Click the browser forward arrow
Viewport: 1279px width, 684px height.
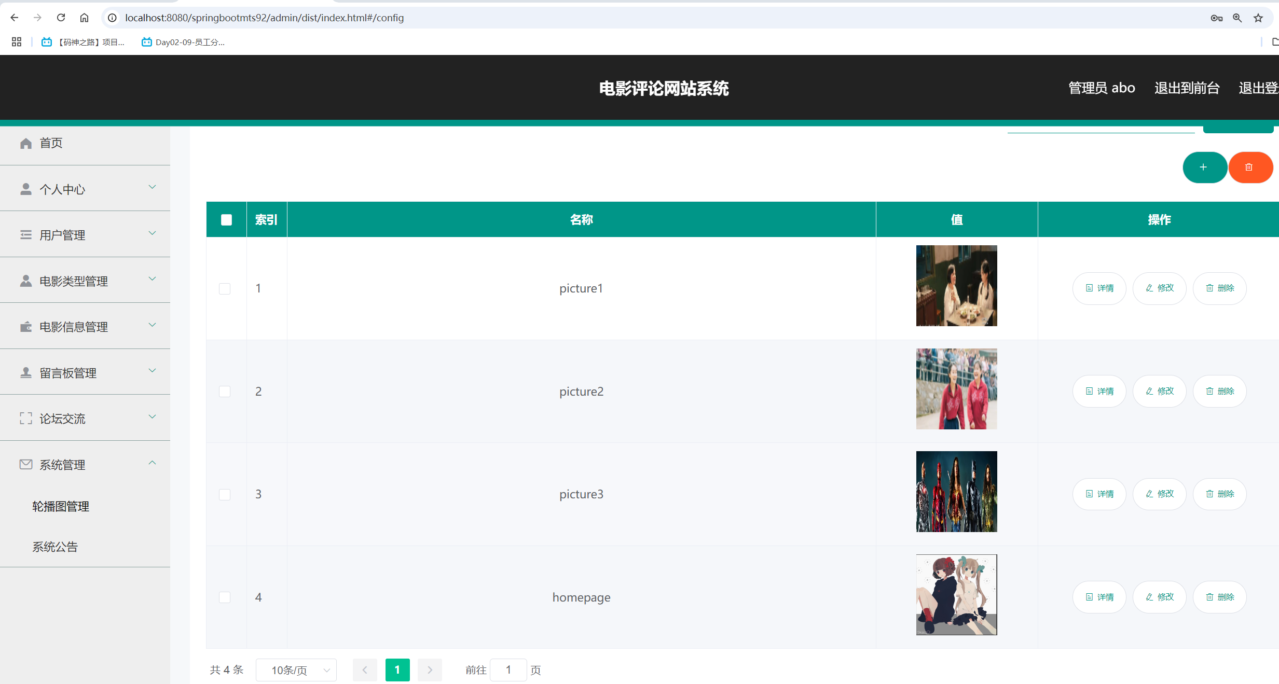tap(37, 18)
